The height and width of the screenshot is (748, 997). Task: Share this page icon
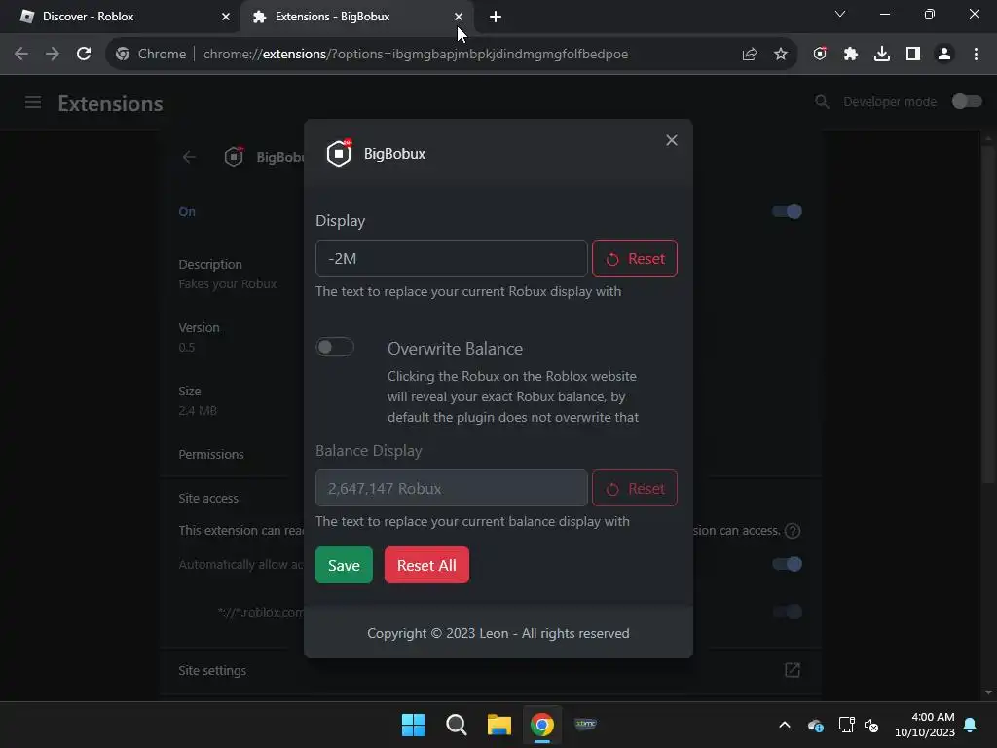tap(749, 55)
